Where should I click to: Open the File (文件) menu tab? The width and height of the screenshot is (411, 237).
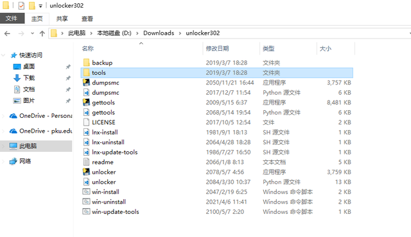tap(12, 19)
